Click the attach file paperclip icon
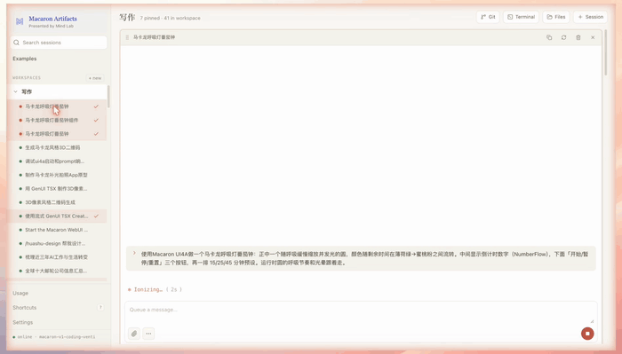The width and height of the screenshot is (622, 354). coord(134,334)
